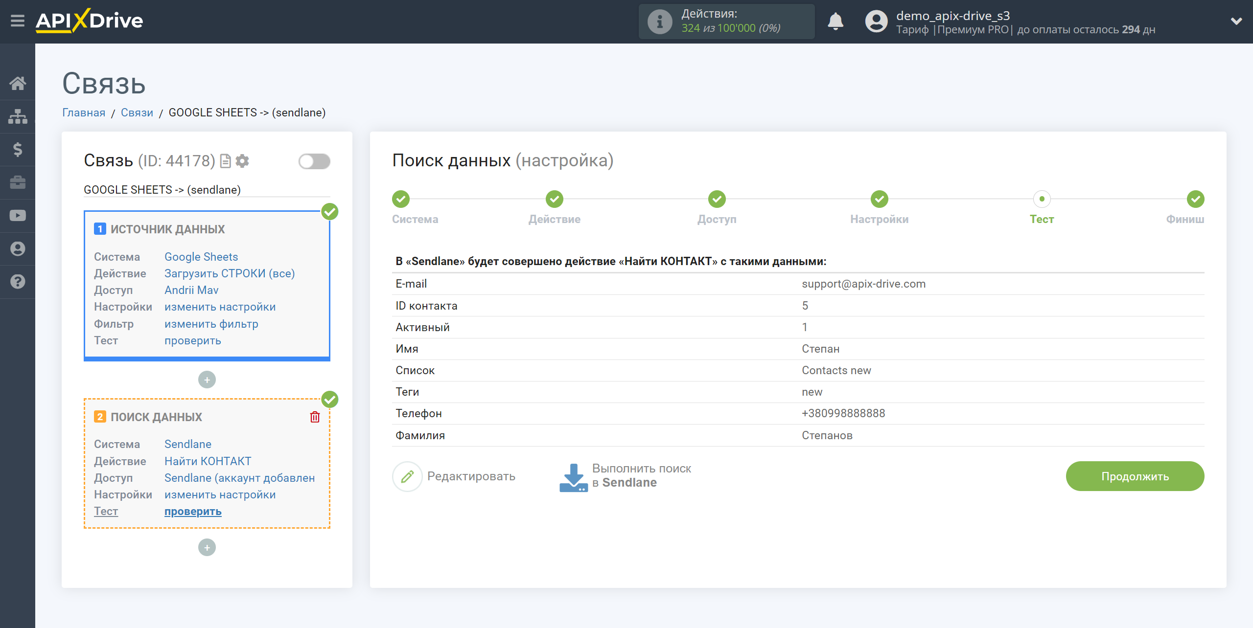Open Главная breadcrumb navigation link
The height and width of the screenshot is (628, 1253).
pos(83,112)
